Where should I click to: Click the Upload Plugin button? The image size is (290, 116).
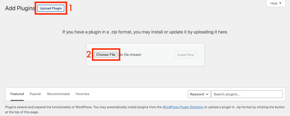[x=51, y=8]
